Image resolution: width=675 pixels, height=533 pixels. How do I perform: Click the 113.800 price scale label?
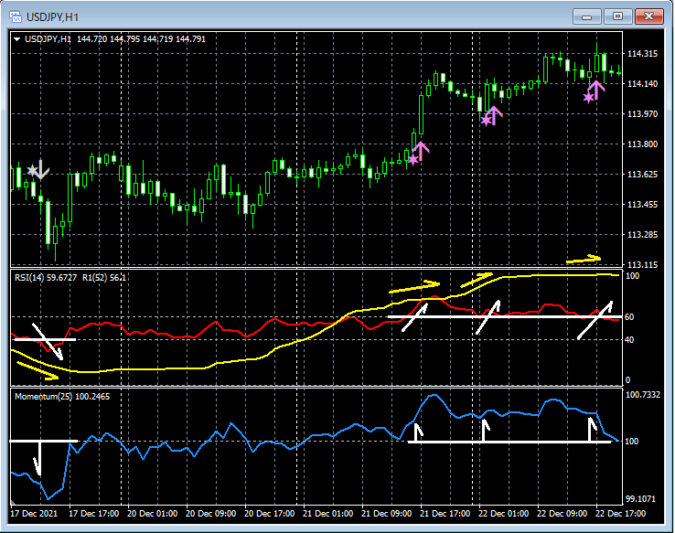pyautogui.click(x=642, y=144)
